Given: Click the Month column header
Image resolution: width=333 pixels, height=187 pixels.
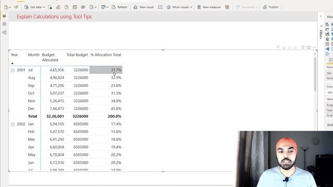Looking at the screenshot, I should 34,55.
